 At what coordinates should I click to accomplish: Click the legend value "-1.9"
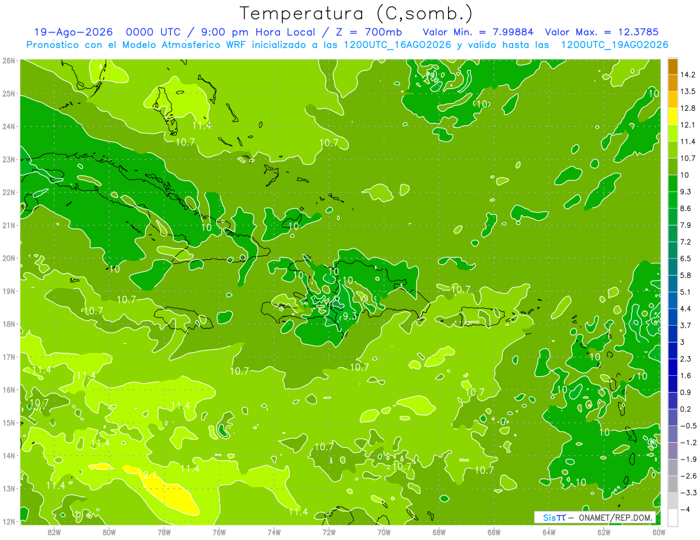tap(688, 460)
